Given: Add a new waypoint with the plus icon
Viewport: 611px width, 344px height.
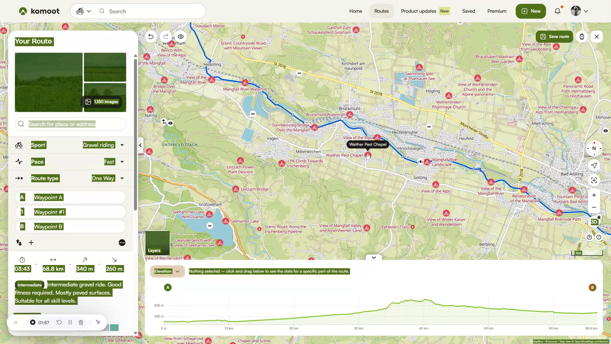Looking at the screenshot, I should click(x=31, y=242).
